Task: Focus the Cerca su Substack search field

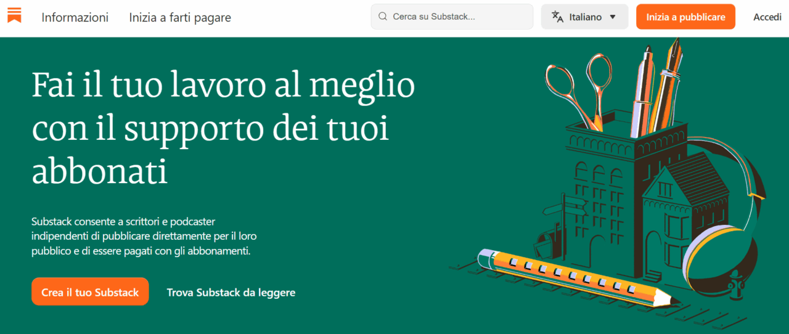Action: pyautogui.click(x=452, y=17)
